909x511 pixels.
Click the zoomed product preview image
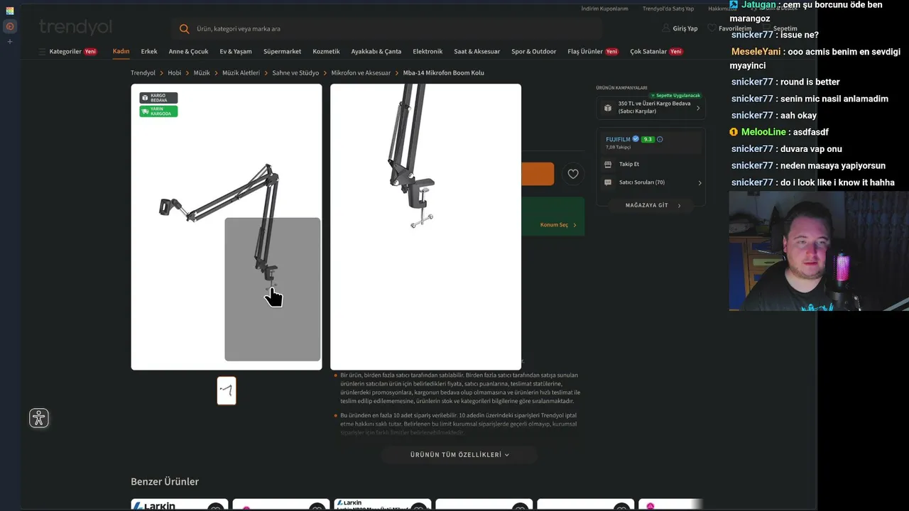click(x=425, y=227)
